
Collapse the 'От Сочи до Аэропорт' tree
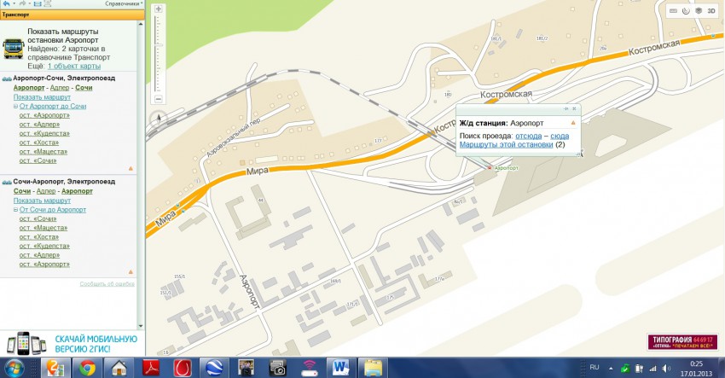click(x=15, y=209)
